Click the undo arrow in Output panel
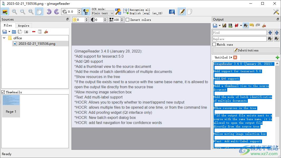The height and width of the screenshot is (158, 281). (252, 26)
